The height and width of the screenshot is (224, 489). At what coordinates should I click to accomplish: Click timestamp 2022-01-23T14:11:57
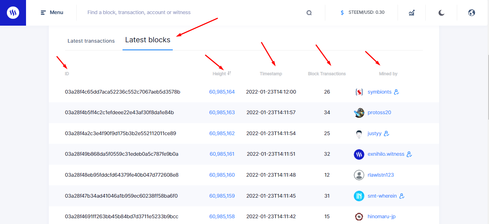(x=271, y=112)
